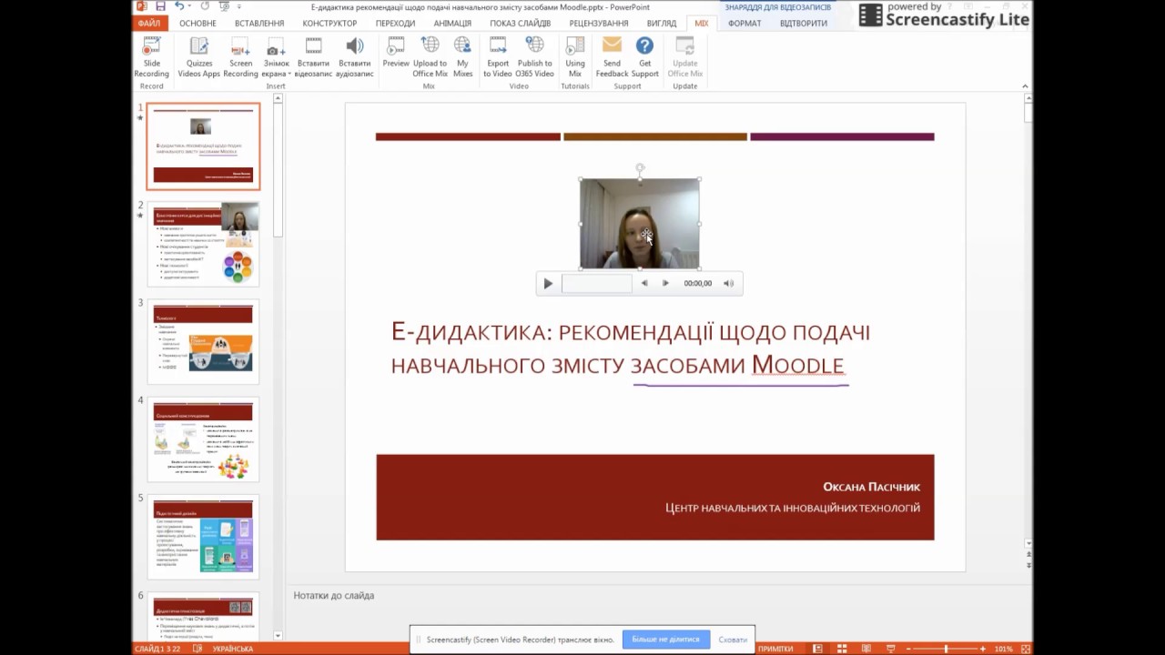
Task: Open Using Mix tutorials
Action: (575, 56)
